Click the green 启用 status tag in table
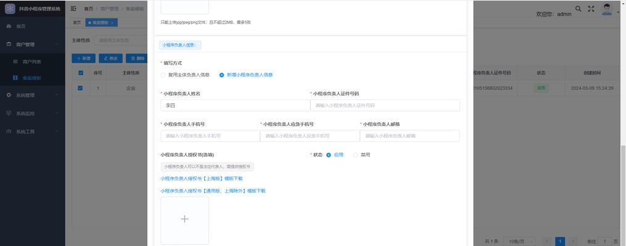This screenshot has height=246, width=626. coord(541,88)
